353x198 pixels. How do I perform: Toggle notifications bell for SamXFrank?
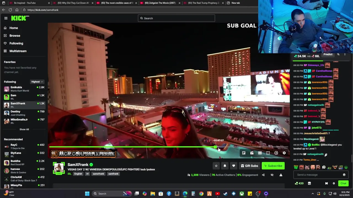click(x=225, y=166)
